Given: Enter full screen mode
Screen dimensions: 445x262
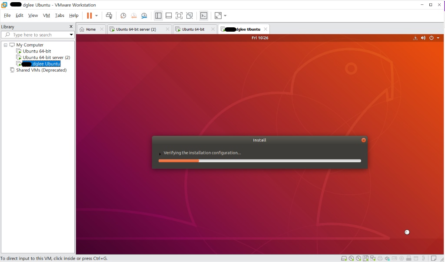Looking at the screenshot, I should [179, 16].
